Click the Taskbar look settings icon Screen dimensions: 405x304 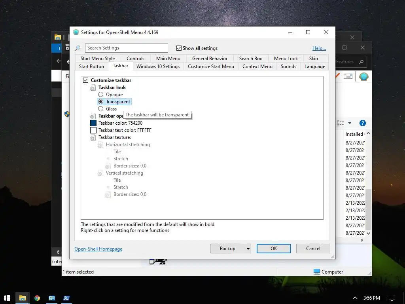pos(93,87)
